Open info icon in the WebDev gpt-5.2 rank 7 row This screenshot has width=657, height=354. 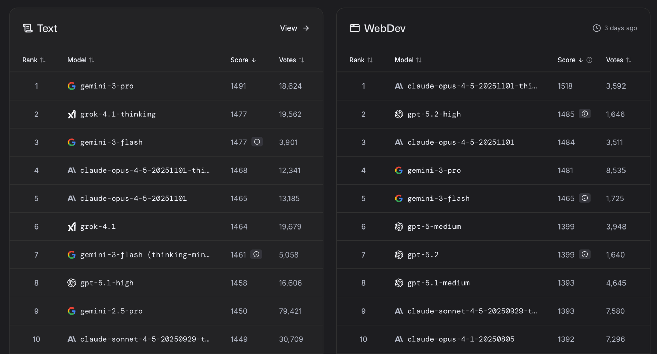pos(585,254)
